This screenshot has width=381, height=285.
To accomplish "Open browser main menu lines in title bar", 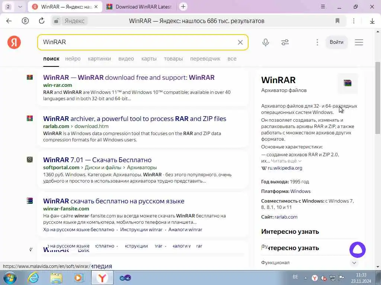I will pyautogui.click(x=323, y=7).
